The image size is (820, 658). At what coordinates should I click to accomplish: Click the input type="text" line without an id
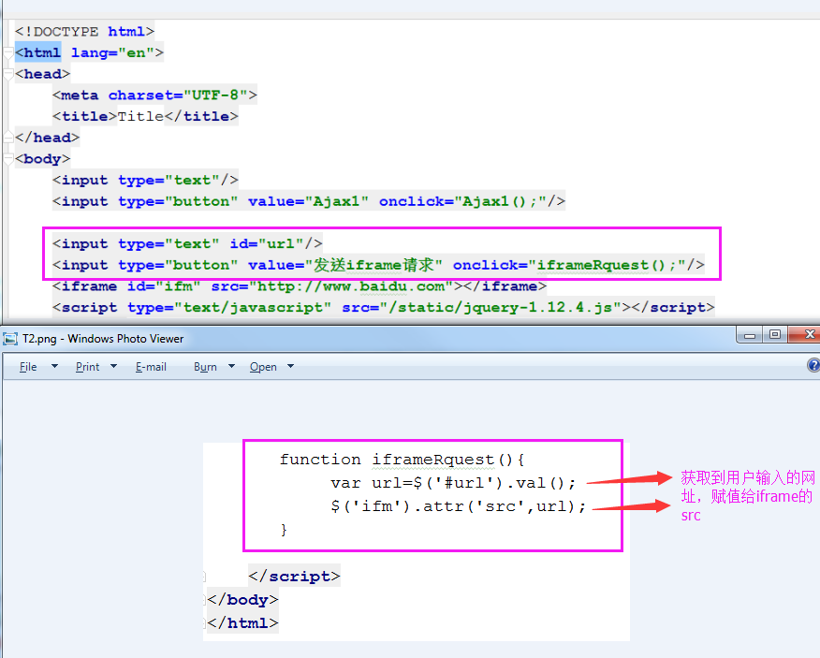point(145,180)
